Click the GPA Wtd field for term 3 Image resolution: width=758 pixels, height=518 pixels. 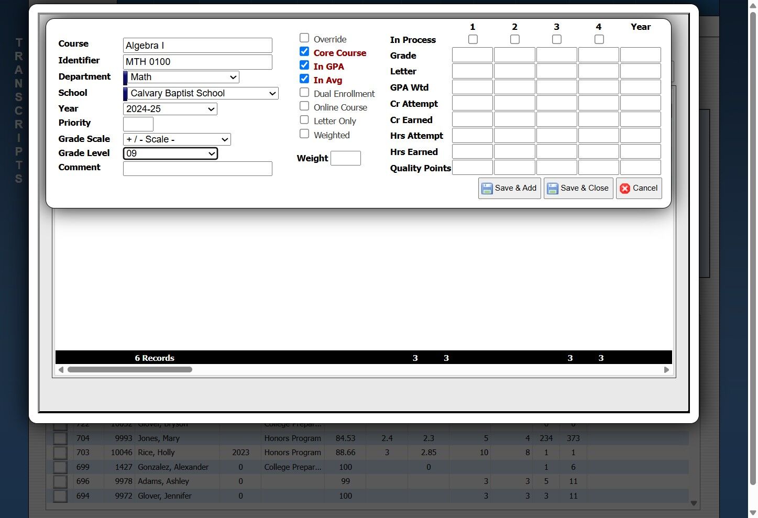(x=557, y=87)
